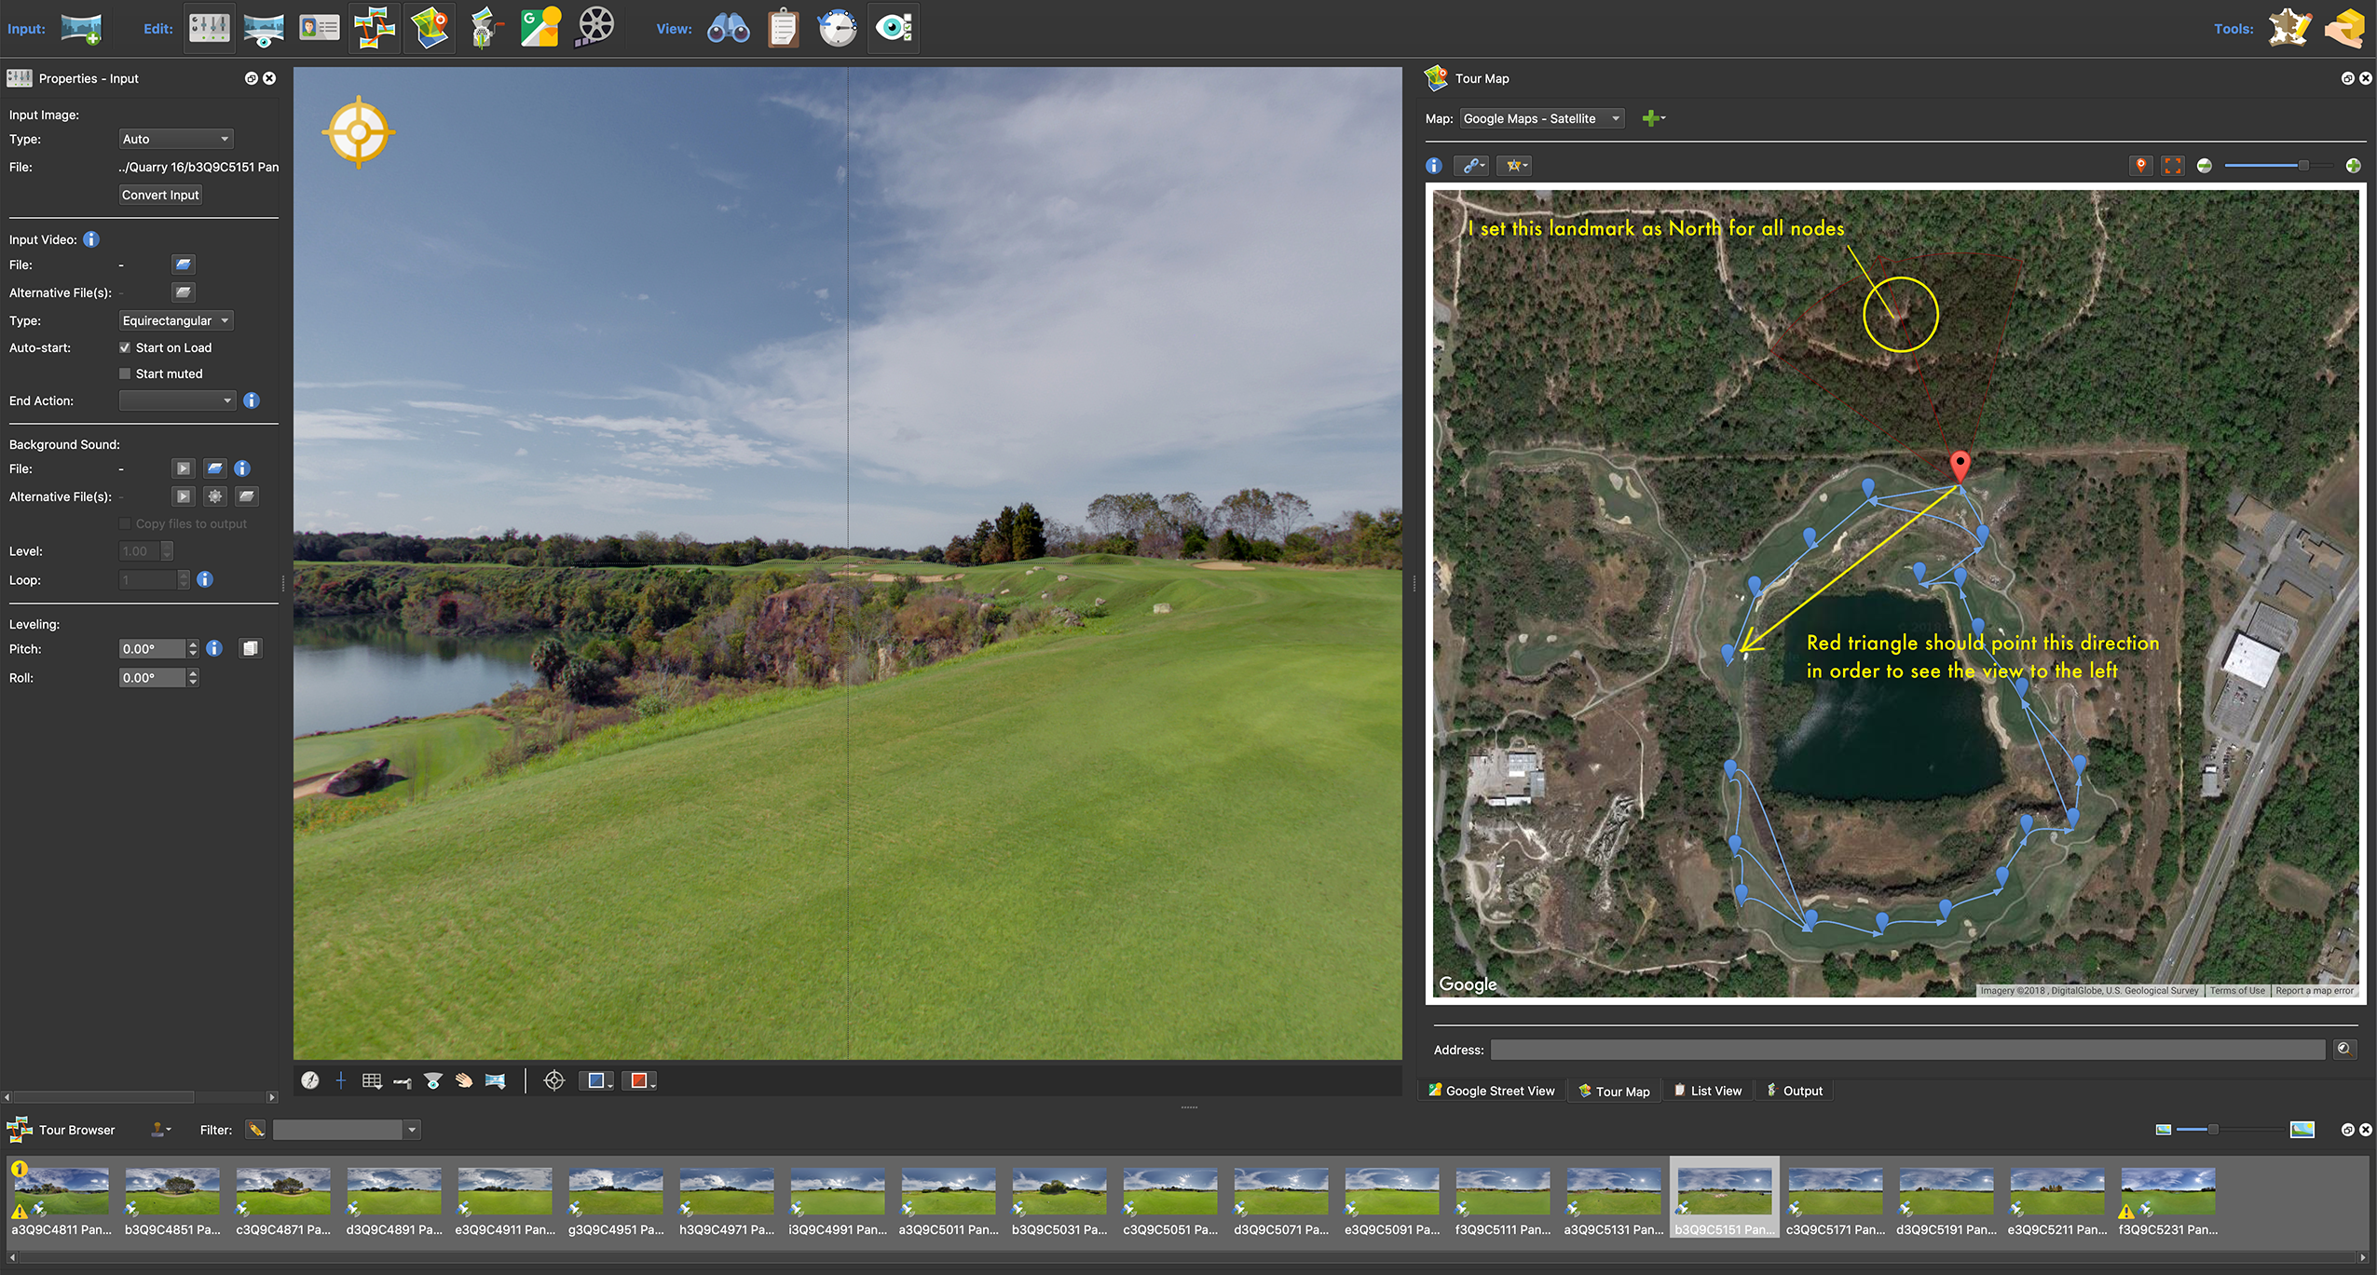The image size is (2377, 1275).
Task: Toggle the eye Viewer Settings icon
Action: (894, 28)
